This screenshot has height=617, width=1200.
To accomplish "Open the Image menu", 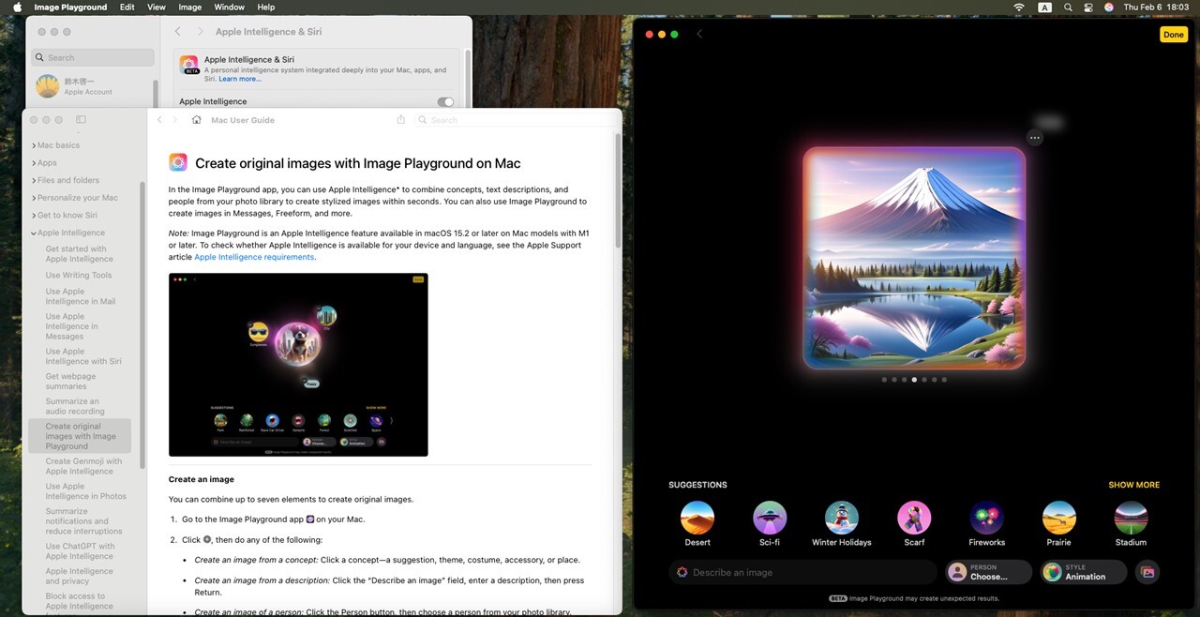I will click(190, 7).
